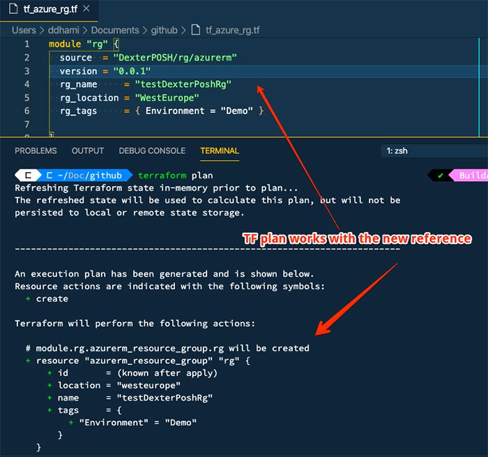Select the 'Users' breadcrumb segment

click(x=24, y=30)
